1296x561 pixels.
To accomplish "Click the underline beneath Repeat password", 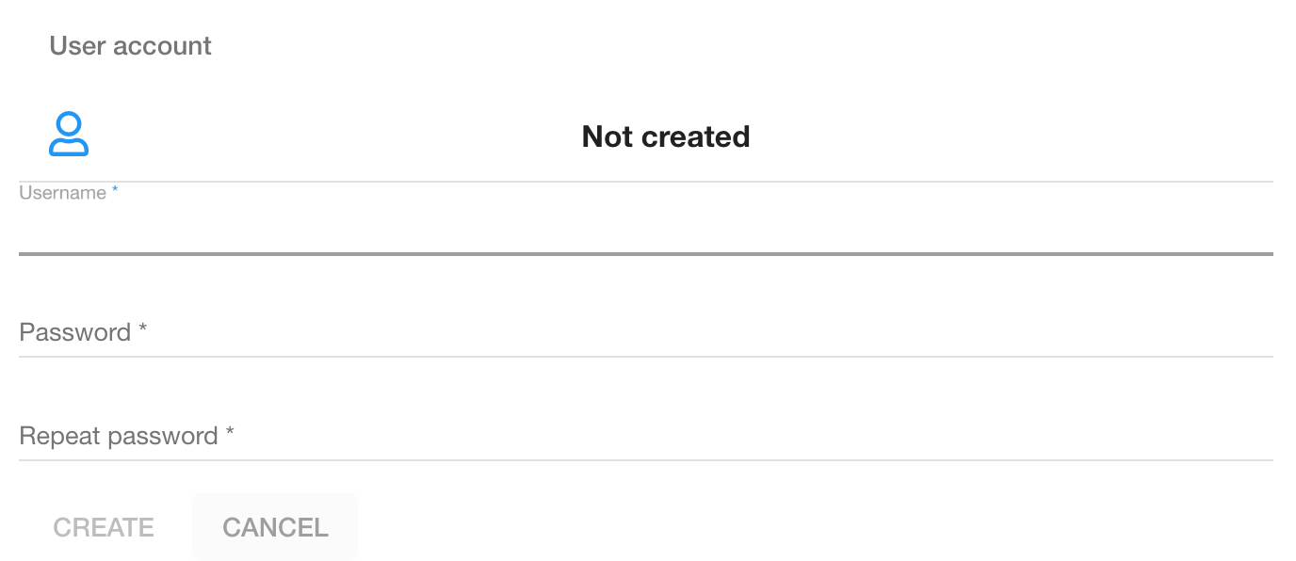I will pos(646,460).
